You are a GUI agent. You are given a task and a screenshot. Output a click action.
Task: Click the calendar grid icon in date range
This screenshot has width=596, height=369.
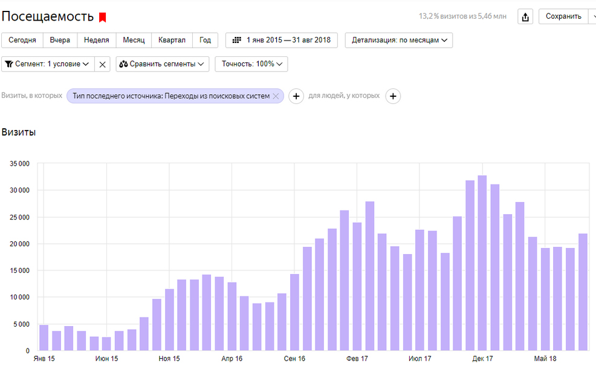click(x=237, y=40)
